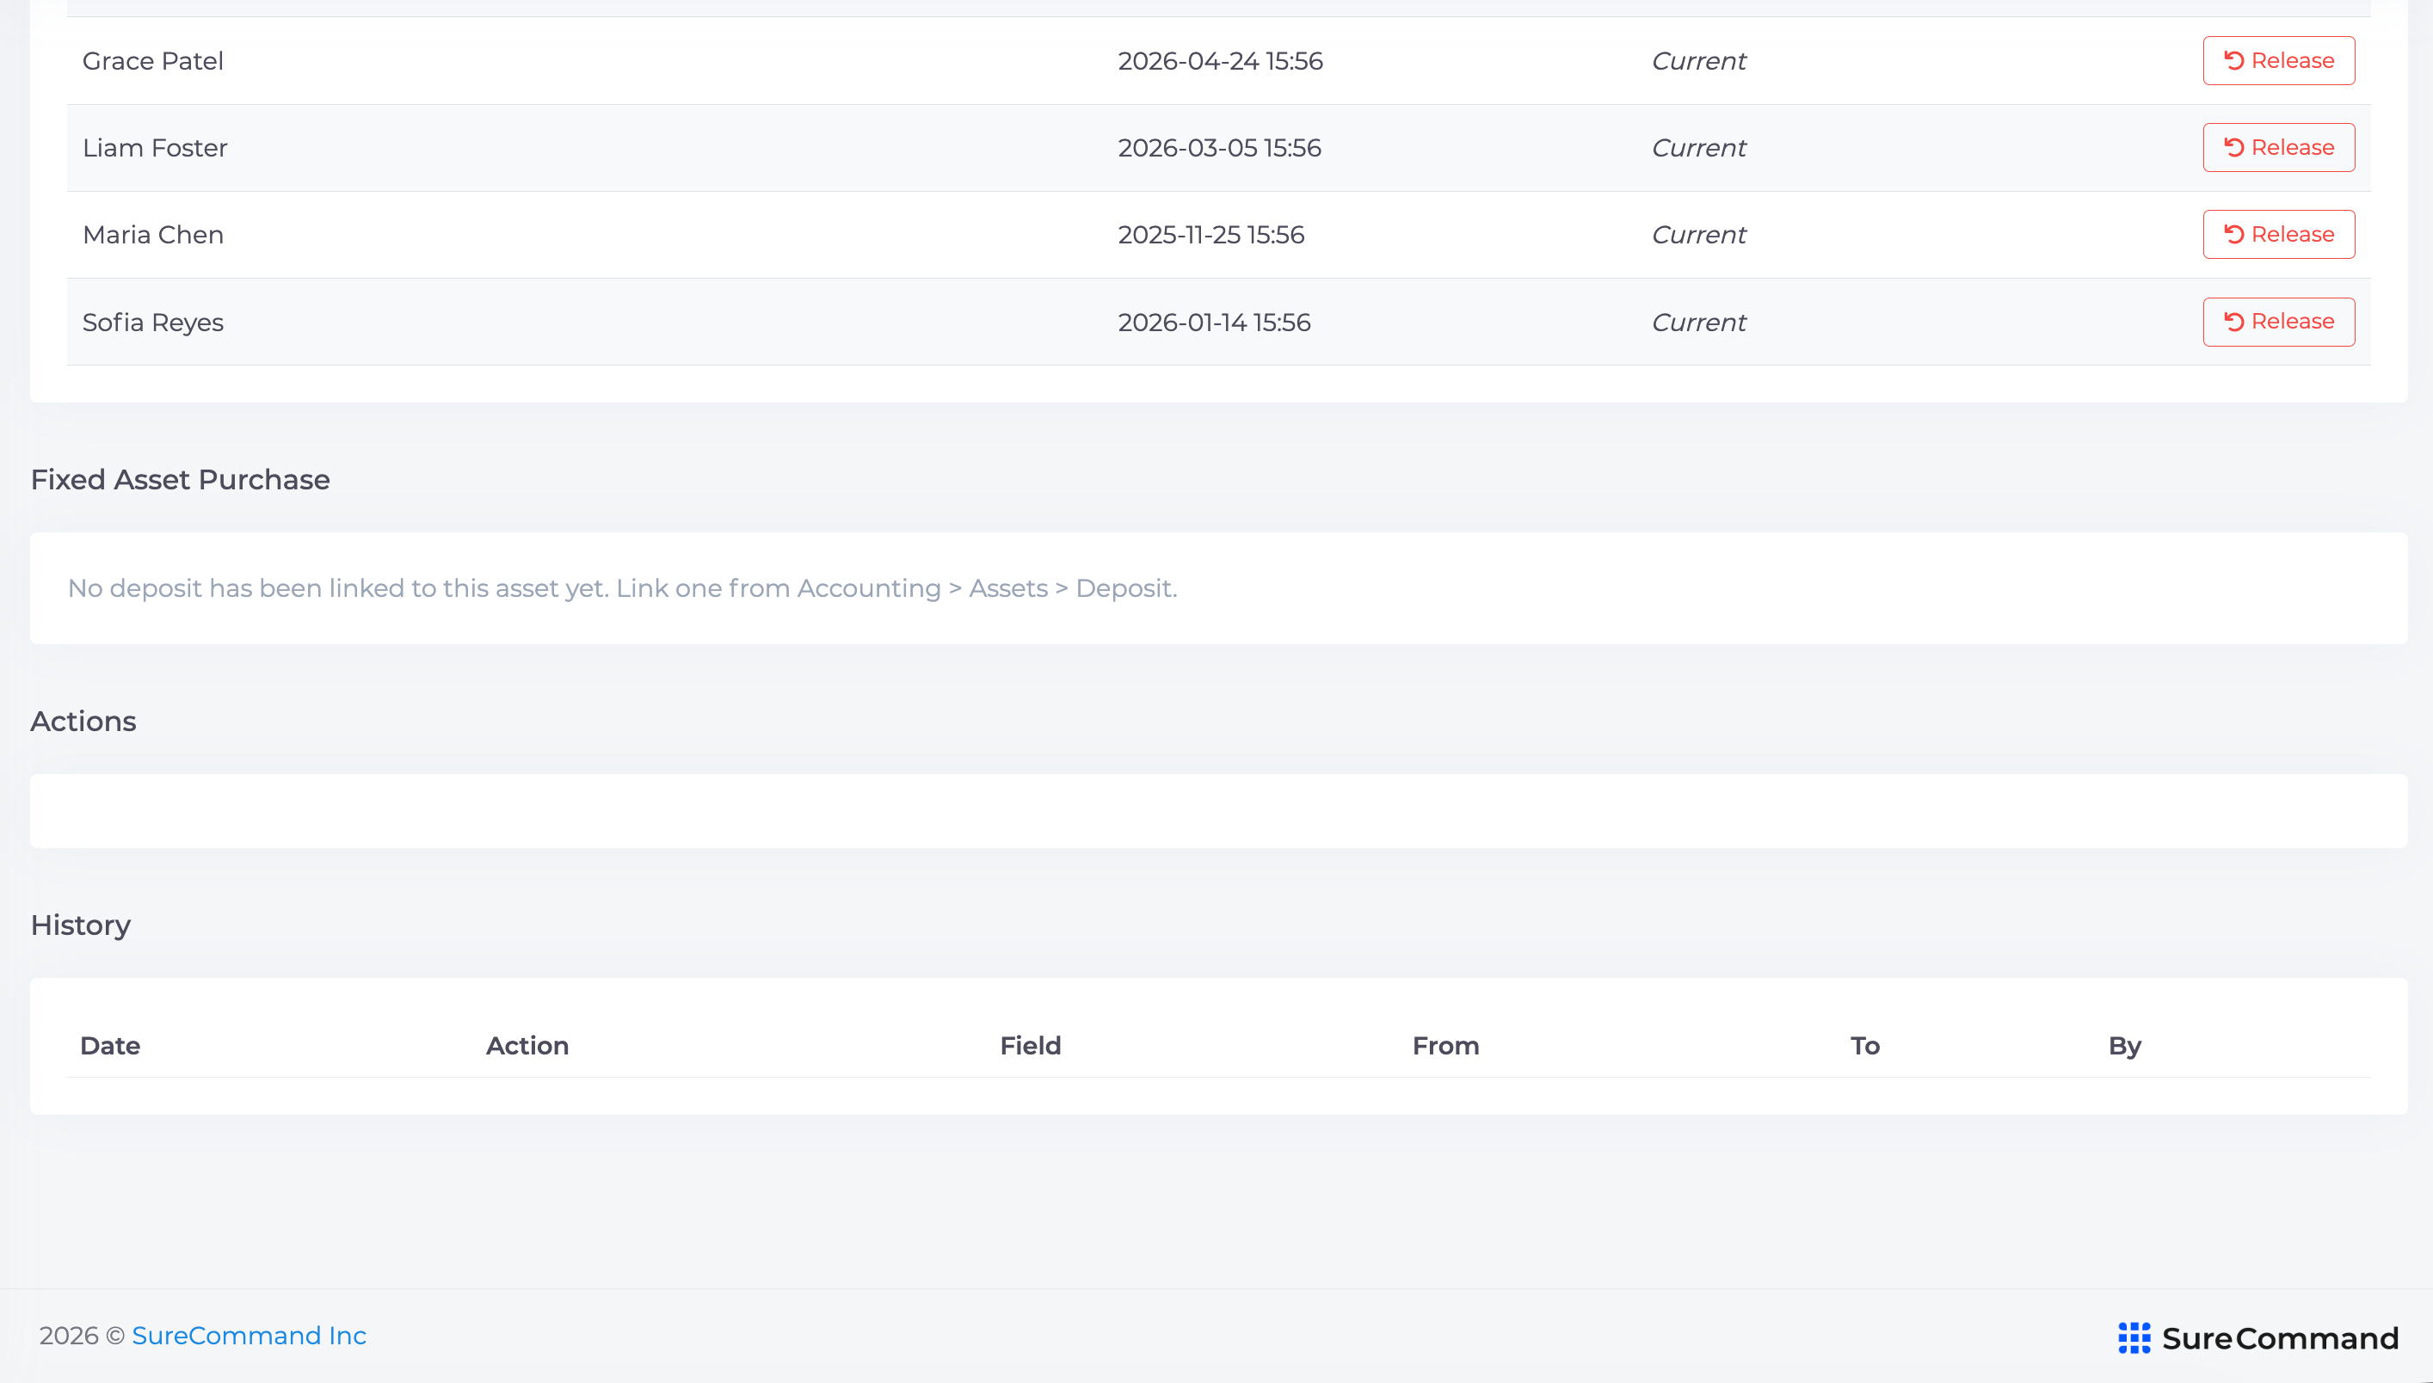Click the Actions section heading
The width and height of the screenshot is (2433, 1383).
[83, 721]
